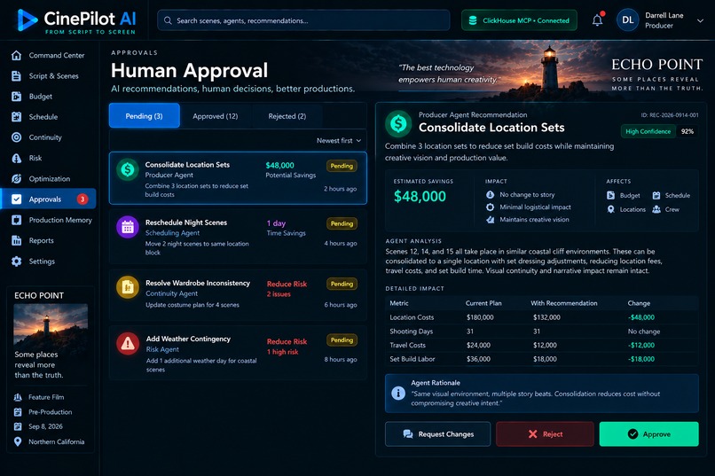Click the Approvals badge showing 3
The width and height of the screenshot is (715, 476).
click(82, 199)
